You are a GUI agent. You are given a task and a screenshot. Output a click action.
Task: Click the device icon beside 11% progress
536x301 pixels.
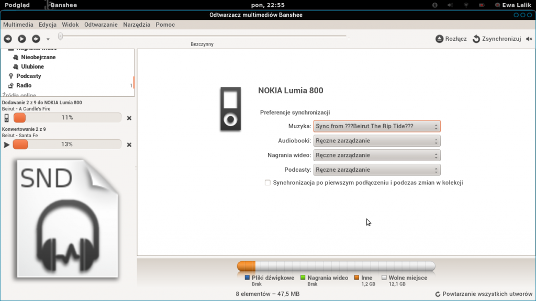[x=6, y=118]
